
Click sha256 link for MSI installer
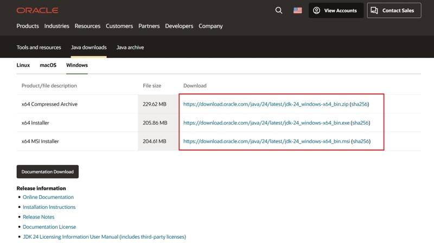(361, 142)
